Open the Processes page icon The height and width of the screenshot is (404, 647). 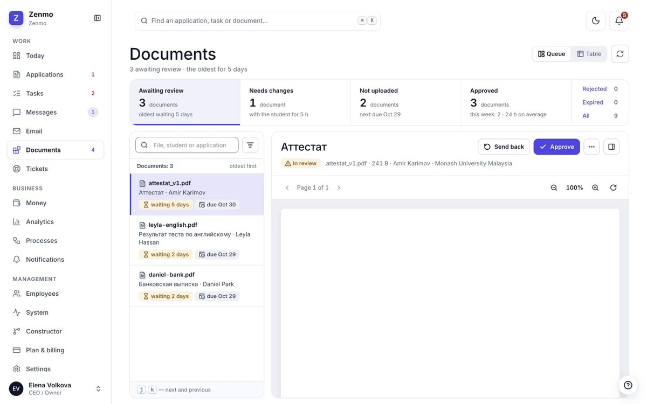(x=17, y=241)
